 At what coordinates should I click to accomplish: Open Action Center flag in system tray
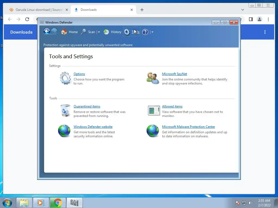pos(237,203)
